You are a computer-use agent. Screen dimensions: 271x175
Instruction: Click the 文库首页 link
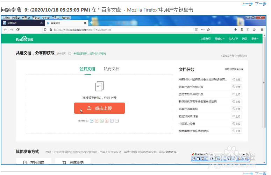coord(205,39)
